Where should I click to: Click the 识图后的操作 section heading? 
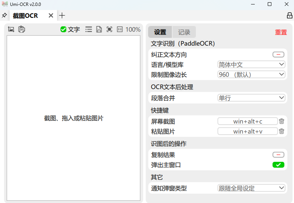point(168,144)
